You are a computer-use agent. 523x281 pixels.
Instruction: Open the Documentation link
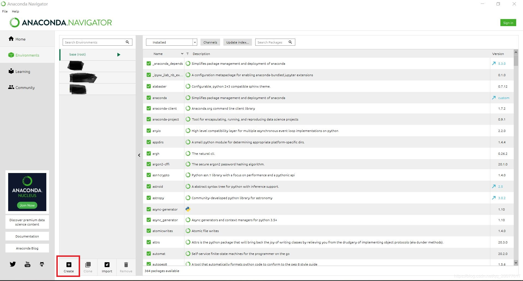pos(27,236)
